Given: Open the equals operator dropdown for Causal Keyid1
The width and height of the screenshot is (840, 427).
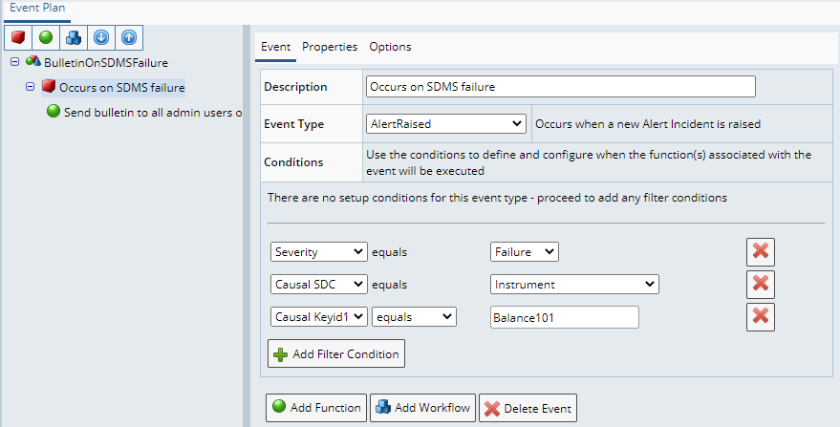Looking at the screenshot, I should pyautogui.click(x=414, y=316).
